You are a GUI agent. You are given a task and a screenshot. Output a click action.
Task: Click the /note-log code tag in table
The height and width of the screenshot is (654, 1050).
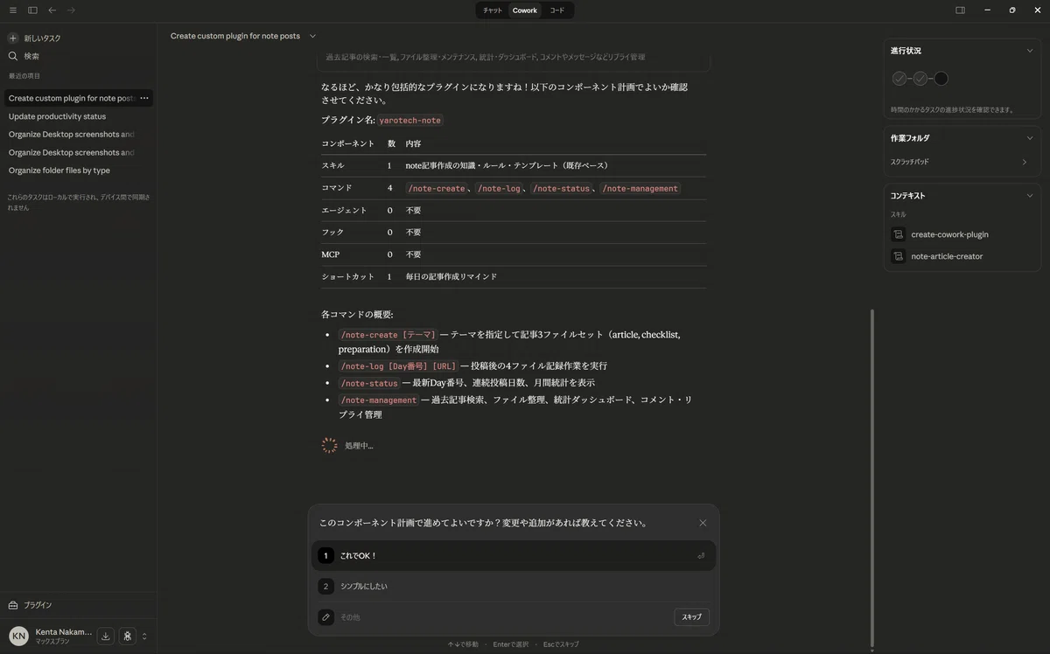point(500,188)
